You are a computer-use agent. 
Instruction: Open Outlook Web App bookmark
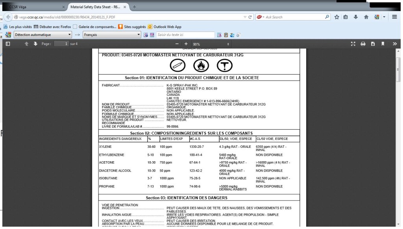[165, 27]
